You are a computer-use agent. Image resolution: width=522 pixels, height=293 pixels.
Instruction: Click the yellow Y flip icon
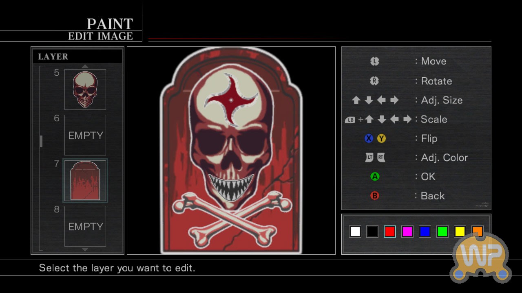click(x=381, y=138)
